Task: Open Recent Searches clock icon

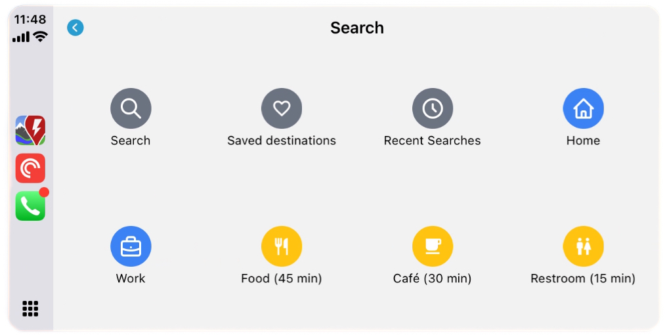Action: 433,108
